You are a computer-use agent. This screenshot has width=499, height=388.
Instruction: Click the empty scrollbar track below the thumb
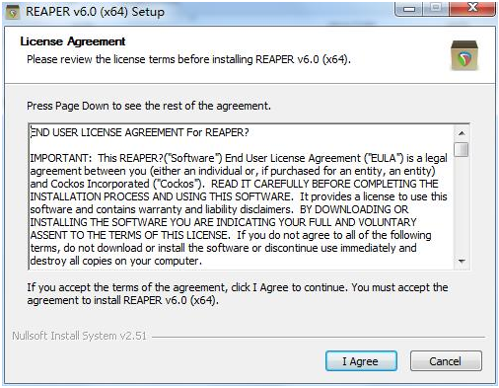pos(462,205)
